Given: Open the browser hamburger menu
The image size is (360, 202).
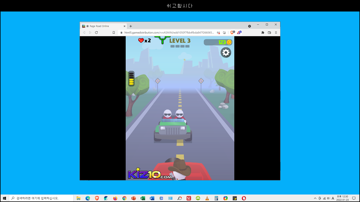Looking at the screenshot, I should coord(276,33).
